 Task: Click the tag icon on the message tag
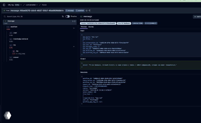point(67,11)
